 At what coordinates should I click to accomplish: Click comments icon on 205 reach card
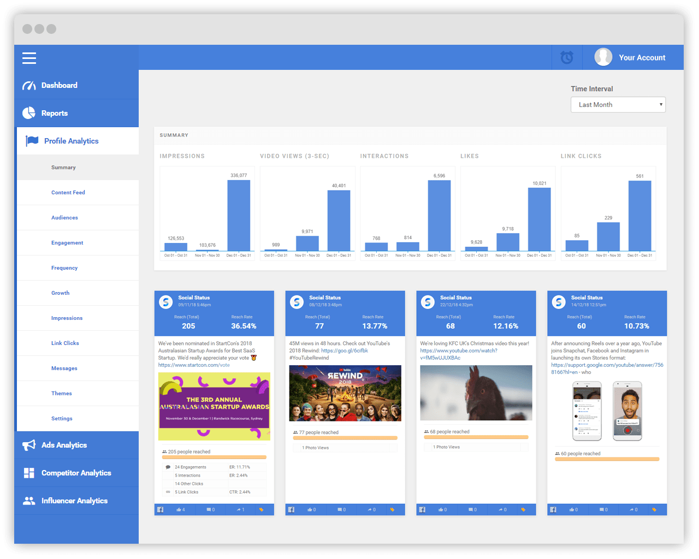[x=209, y=509]
